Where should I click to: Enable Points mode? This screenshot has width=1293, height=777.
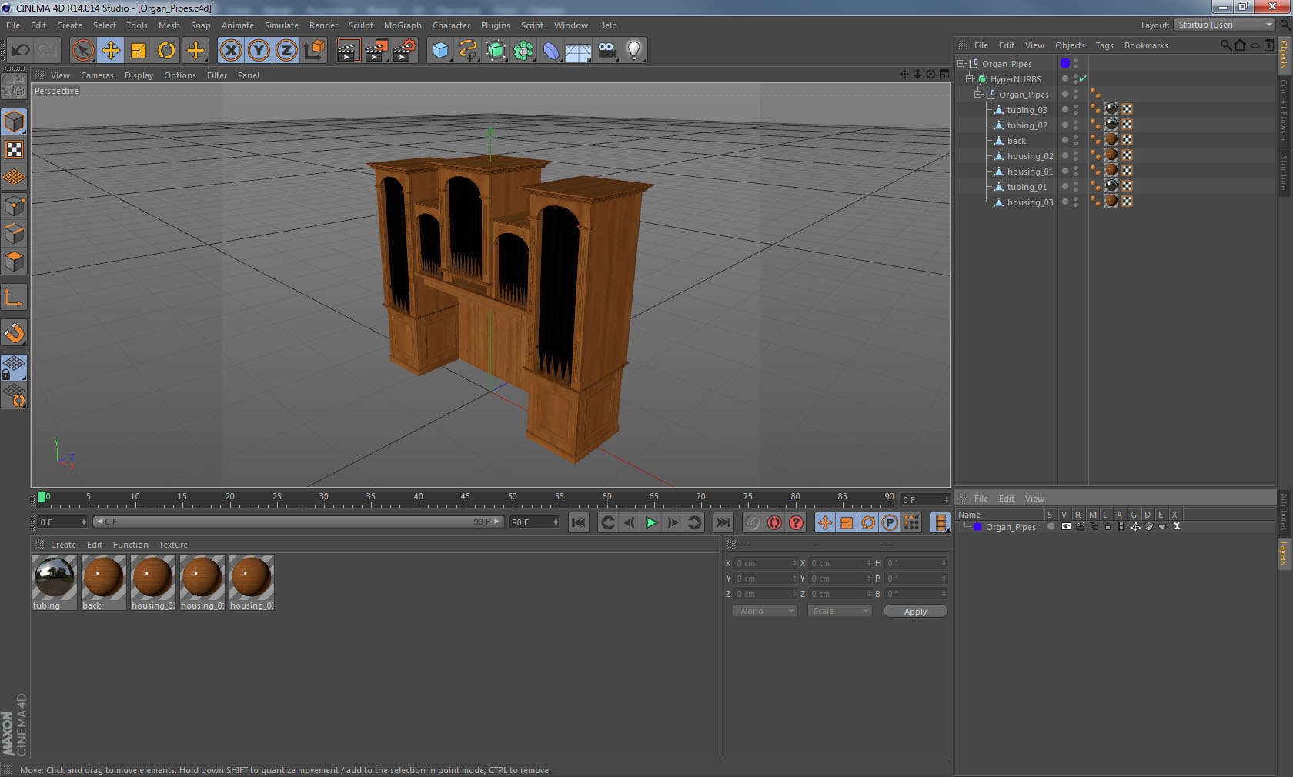pyautogui.click(x=14, y=205)
